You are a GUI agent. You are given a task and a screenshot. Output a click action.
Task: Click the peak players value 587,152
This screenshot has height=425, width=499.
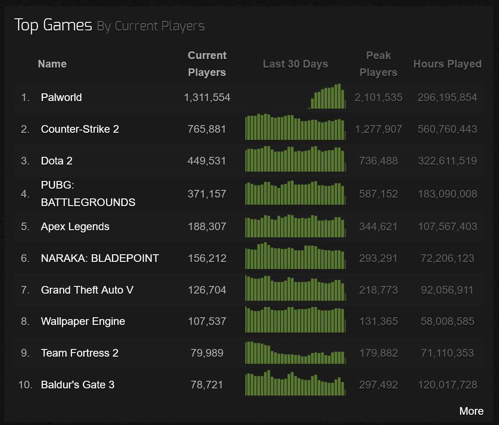pyautogui.click(x=378, y=194)
